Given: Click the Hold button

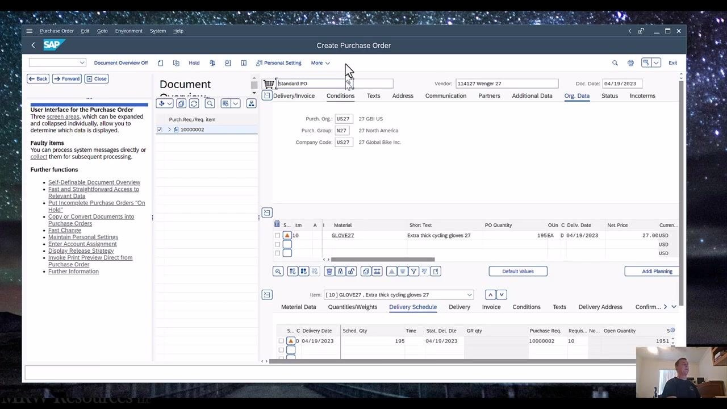Looking at the screenshot, I should click(194, 63).
